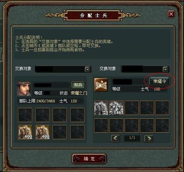Pick the city troop stack showing 23
The image size is (184, 172).
[x=101, y=108]
